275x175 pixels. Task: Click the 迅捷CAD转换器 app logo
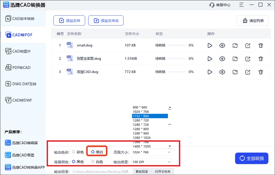tap(6, 5)
